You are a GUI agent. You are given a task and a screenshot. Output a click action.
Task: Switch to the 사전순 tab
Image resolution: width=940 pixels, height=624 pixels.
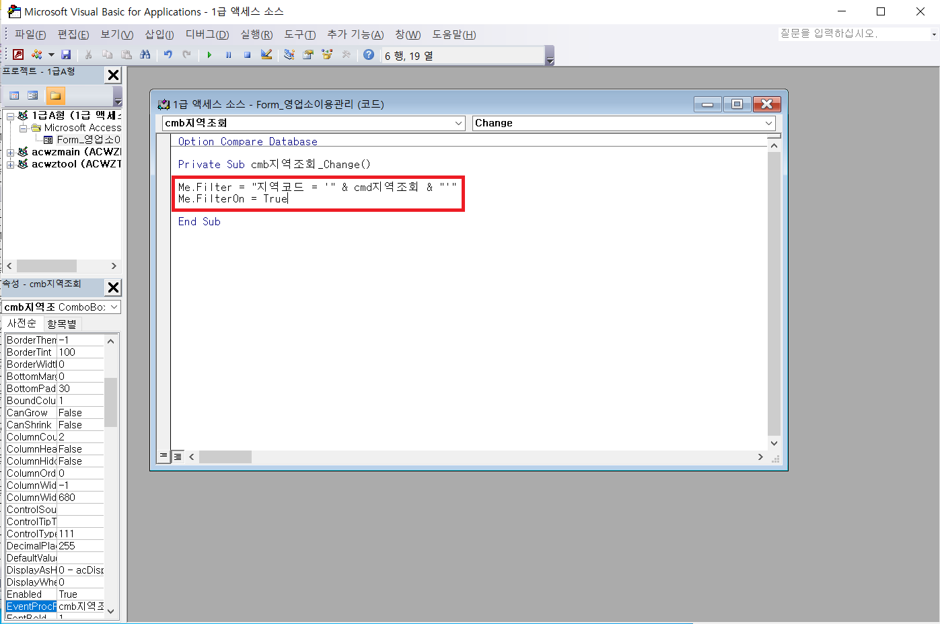point(22,323)
